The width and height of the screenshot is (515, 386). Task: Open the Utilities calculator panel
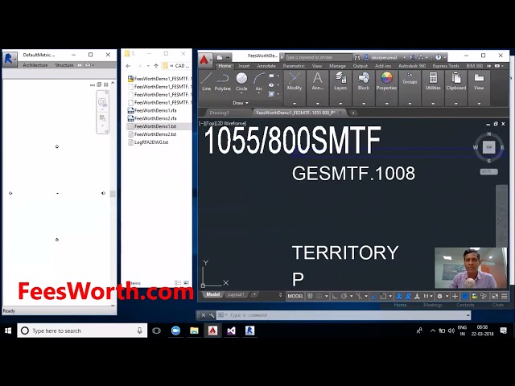point(433,81)
